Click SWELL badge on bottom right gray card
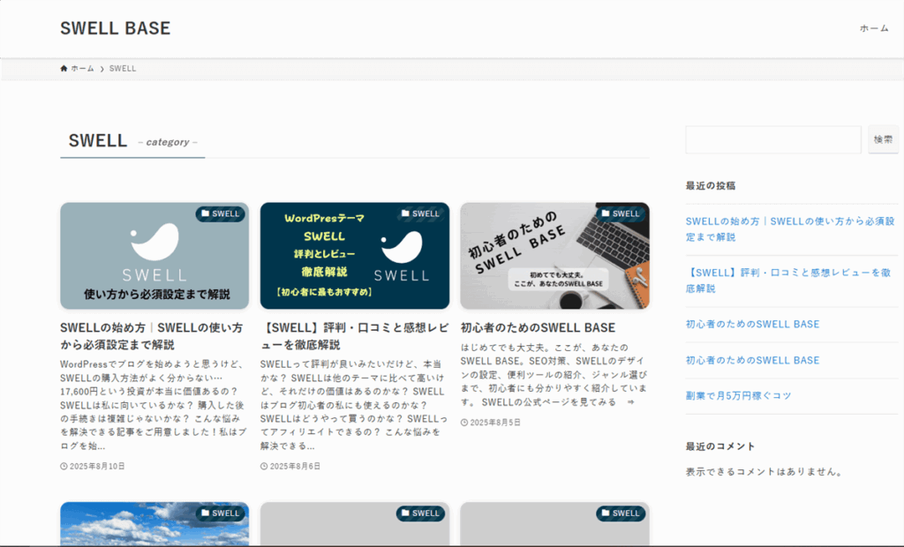The height and width of the screenshot is (547, 904). pos(621,513)
